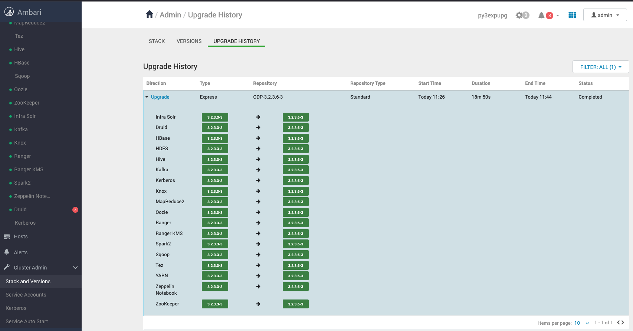
Task: Open the views grid icon
Action: (x=572, y=15)
